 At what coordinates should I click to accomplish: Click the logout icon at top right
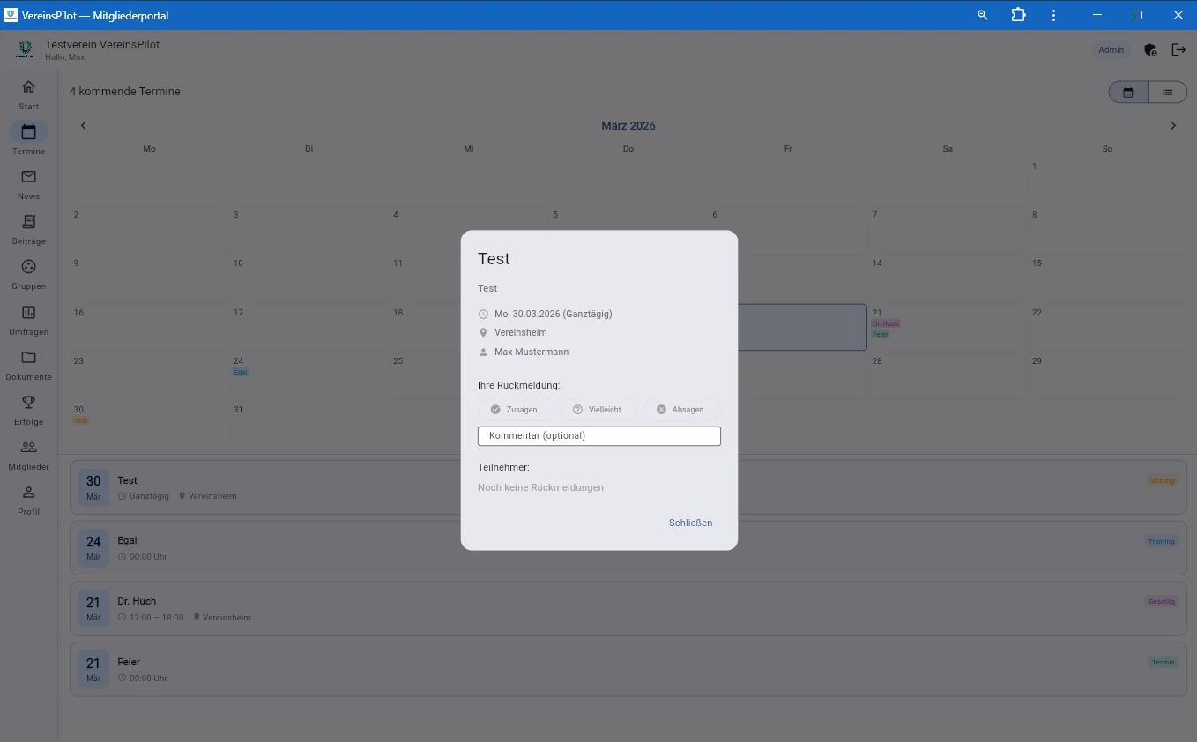pyautogui.click(x=1178, y=50)
